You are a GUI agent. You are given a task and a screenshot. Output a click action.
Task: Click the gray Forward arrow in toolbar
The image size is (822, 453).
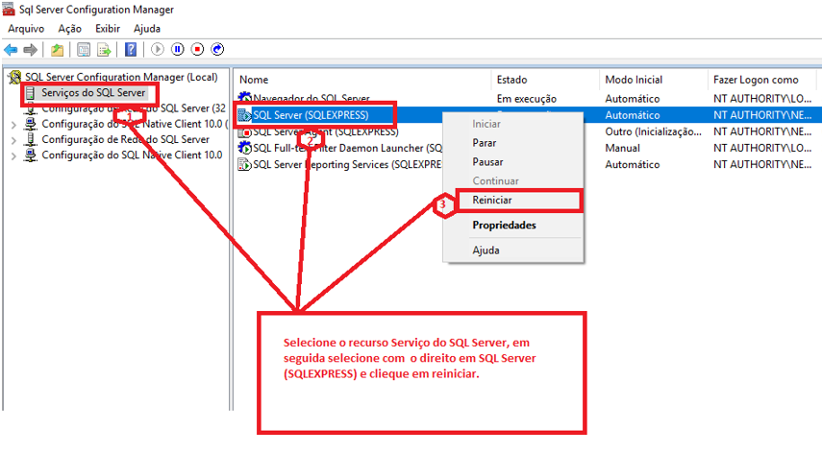tap(31, 50)
